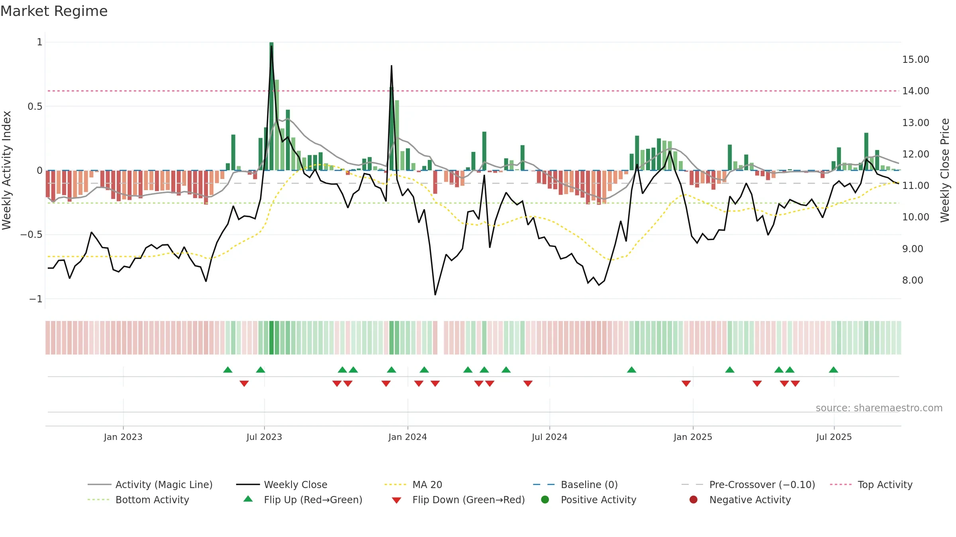Click the first red flip-down marker before Jul 2023
This screenshot has width=956, height=537.
click(244, 383)
